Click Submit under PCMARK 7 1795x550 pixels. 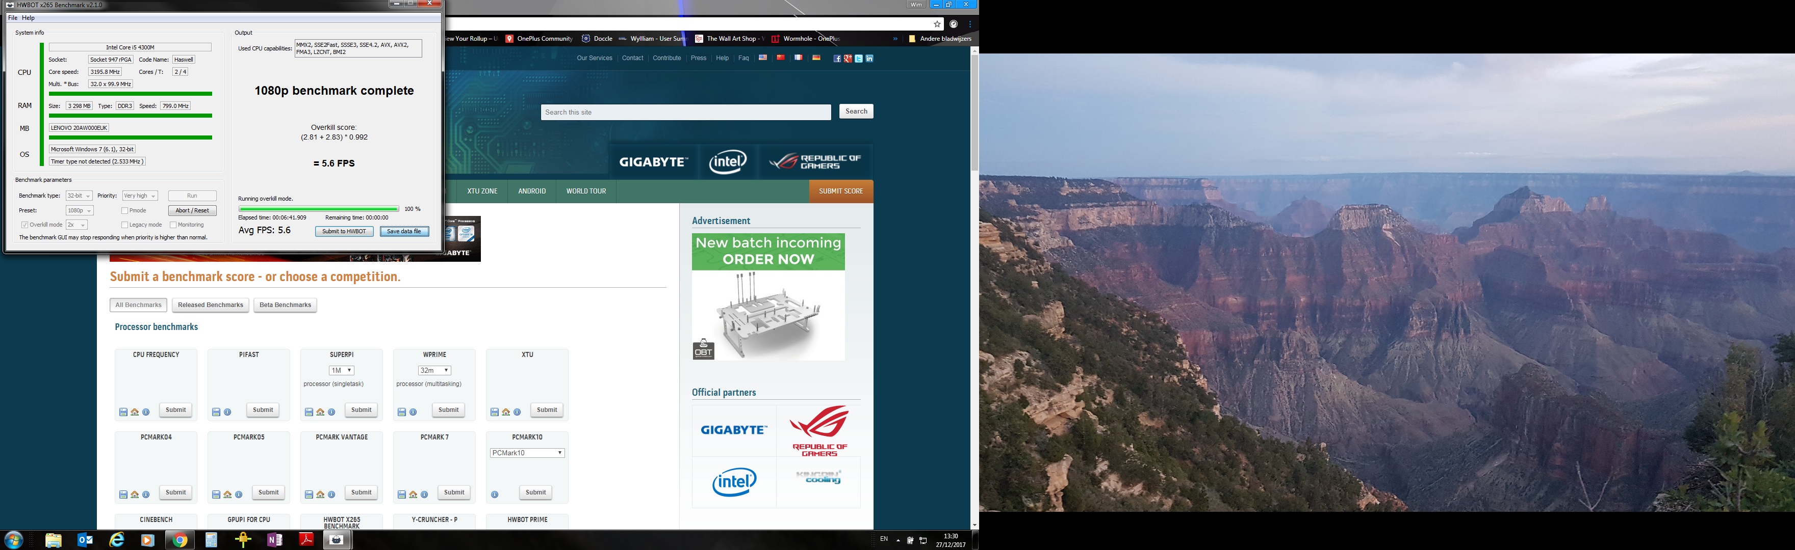tap(454, 492)
